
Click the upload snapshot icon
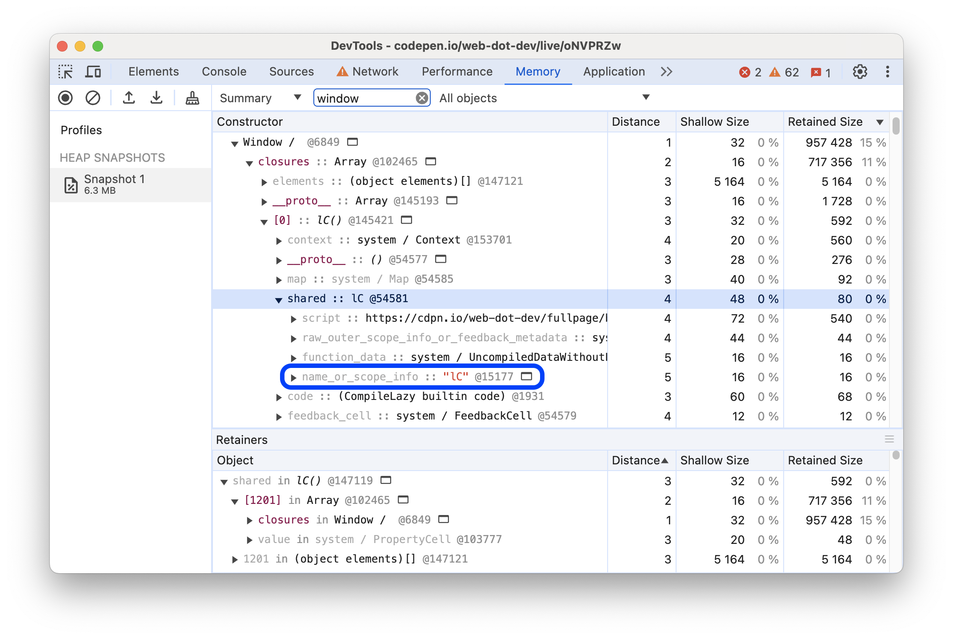[x=128, y=98]
